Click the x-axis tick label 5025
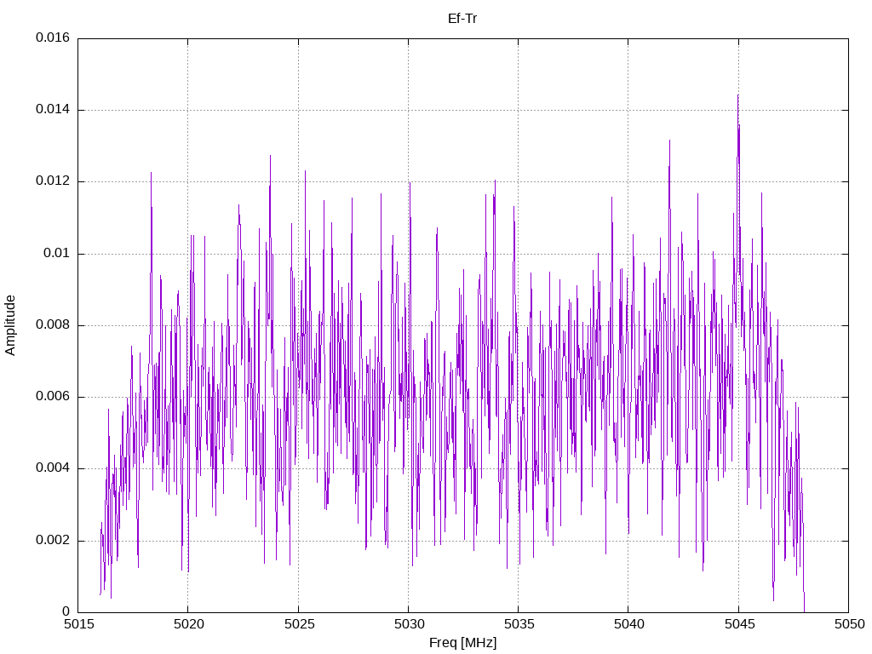872x654 pixels. point(299,624)
